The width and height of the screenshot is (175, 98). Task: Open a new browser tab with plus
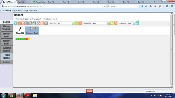[154, 2]
